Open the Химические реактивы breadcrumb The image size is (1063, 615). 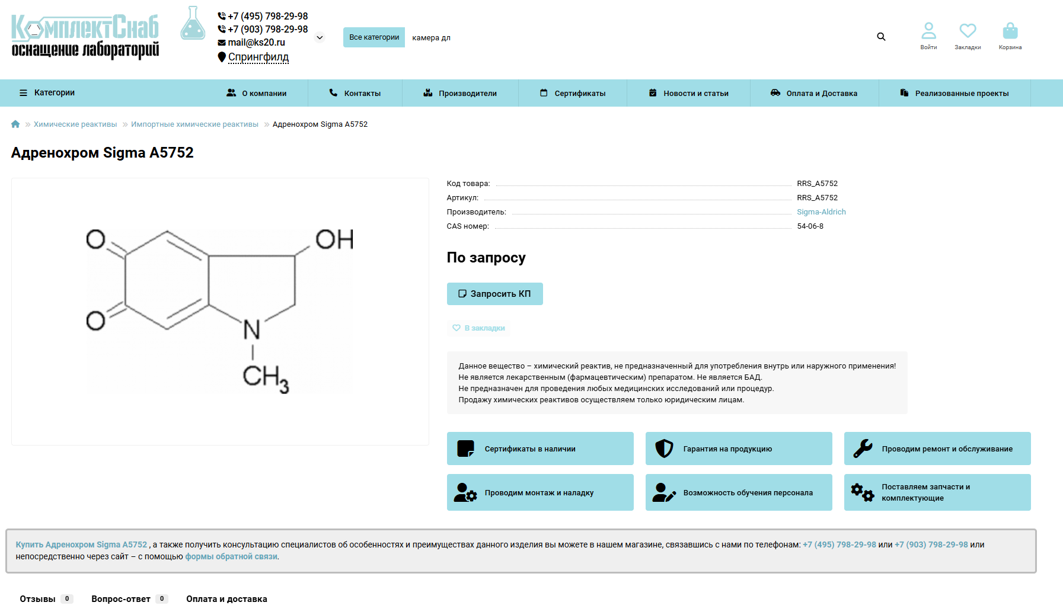(x=75, y=124)
